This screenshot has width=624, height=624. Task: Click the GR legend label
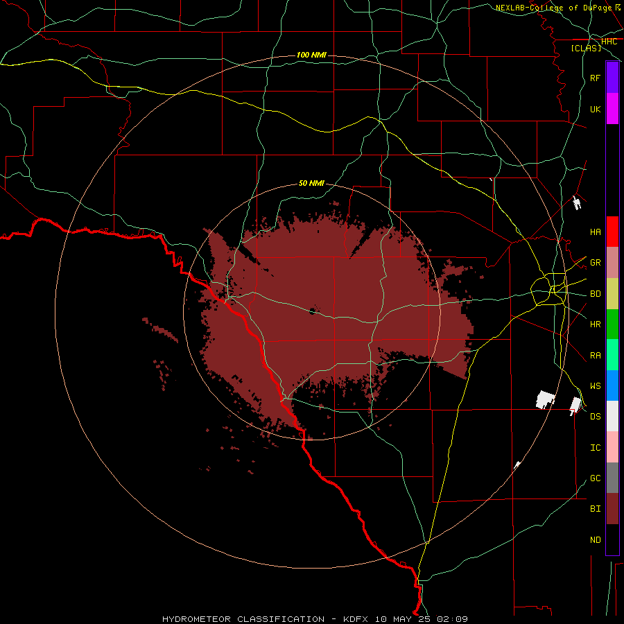coord(595,263)
